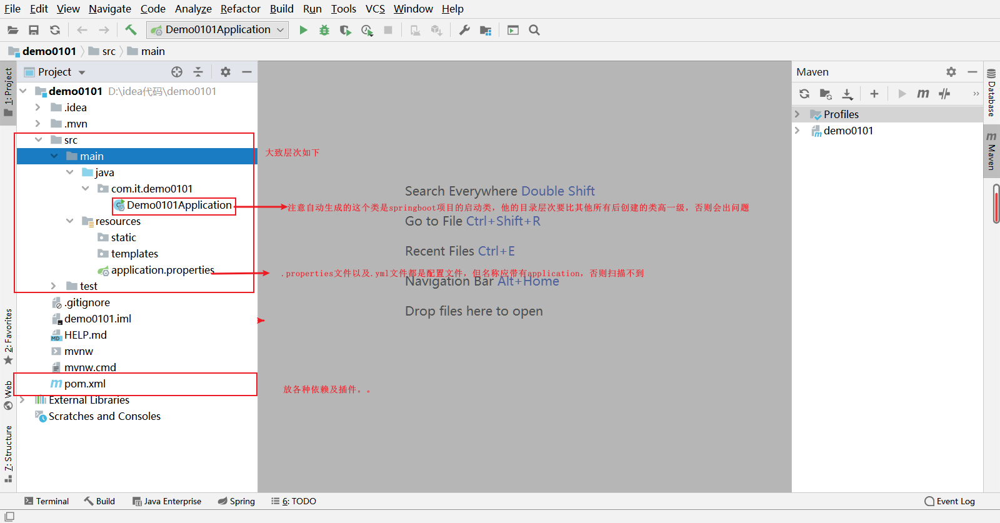Image resolution: width=1000 pixels, height=523 pixels.
Task: Click the Run Anything window icon
Action: pos(513,30)
